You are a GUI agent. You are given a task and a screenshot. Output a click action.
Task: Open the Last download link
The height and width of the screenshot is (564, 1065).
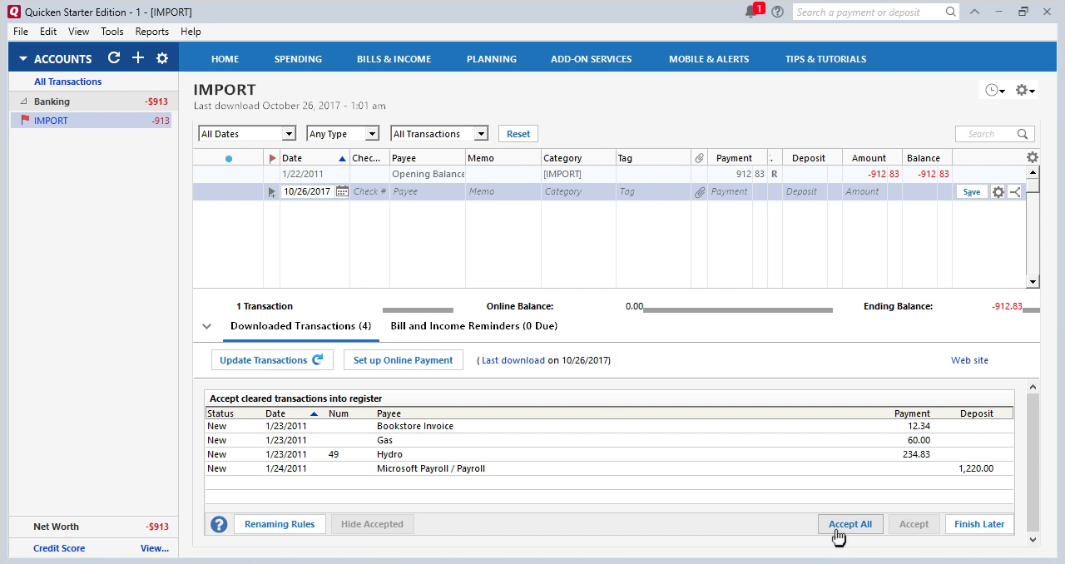[513, 360]
